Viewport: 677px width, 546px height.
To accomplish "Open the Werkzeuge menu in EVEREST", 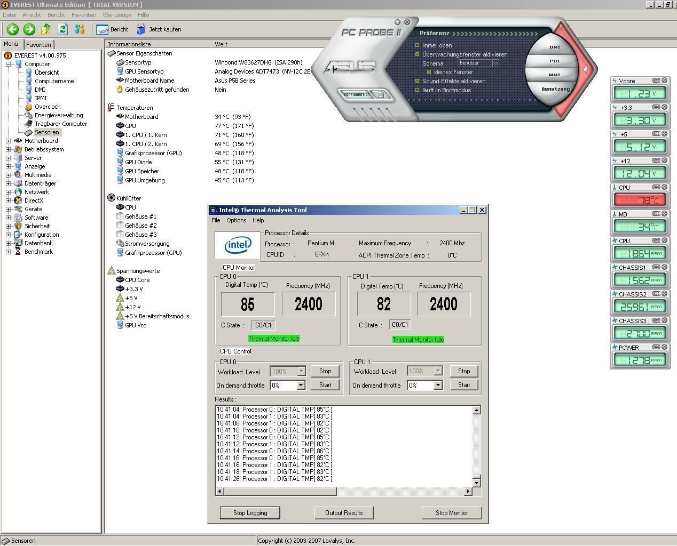I will coord(117,15).
